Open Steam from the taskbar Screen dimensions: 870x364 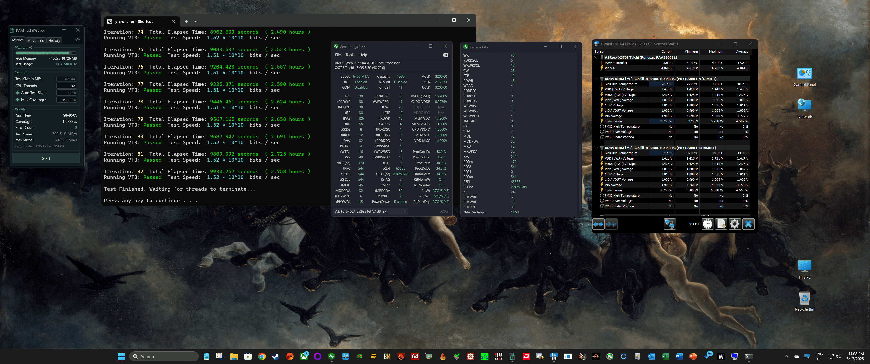pyautogui.click(x=276, y=356)
